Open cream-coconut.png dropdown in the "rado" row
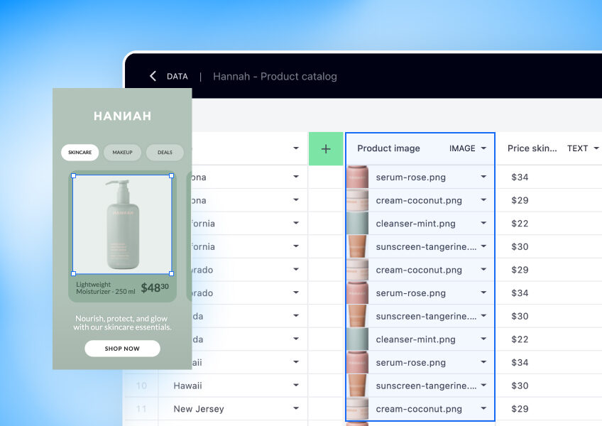This screenshot has height=426, width=602. coord(483,270)
